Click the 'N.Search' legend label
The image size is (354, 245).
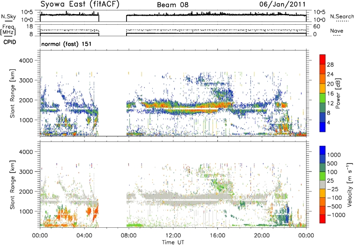coord(342,16)
